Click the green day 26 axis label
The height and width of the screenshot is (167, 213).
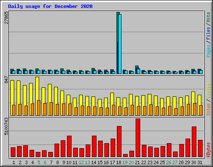click(x=168, y=162)
